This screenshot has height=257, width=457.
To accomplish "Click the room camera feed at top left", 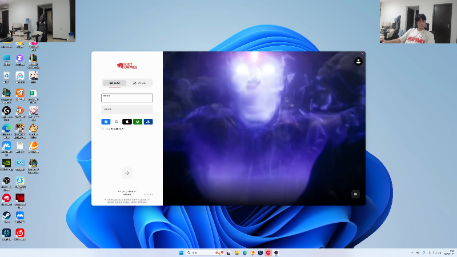I will point(38,21).
